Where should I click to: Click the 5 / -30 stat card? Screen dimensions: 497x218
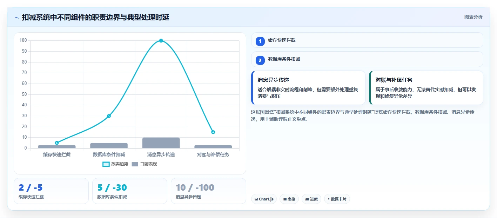click(x=130, y=191)
